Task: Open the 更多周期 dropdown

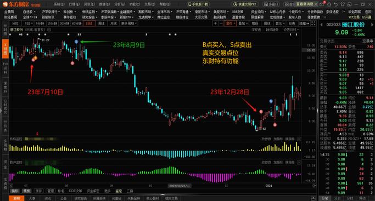Action: pyautogui.click(x=128, y=24)
